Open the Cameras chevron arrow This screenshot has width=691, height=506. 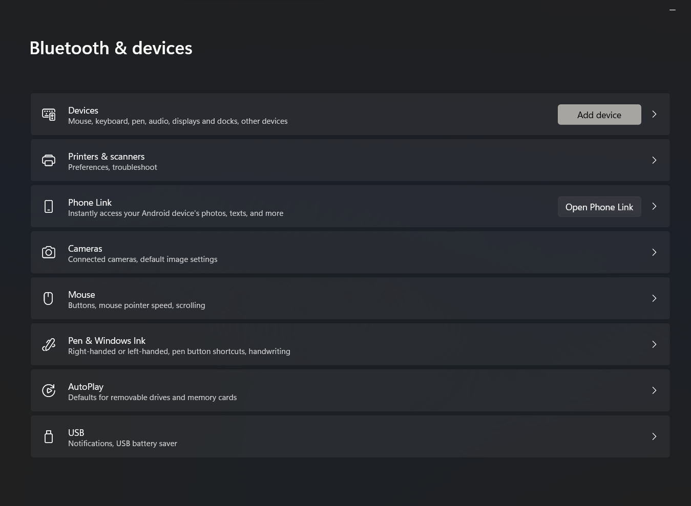pos(654,252)
